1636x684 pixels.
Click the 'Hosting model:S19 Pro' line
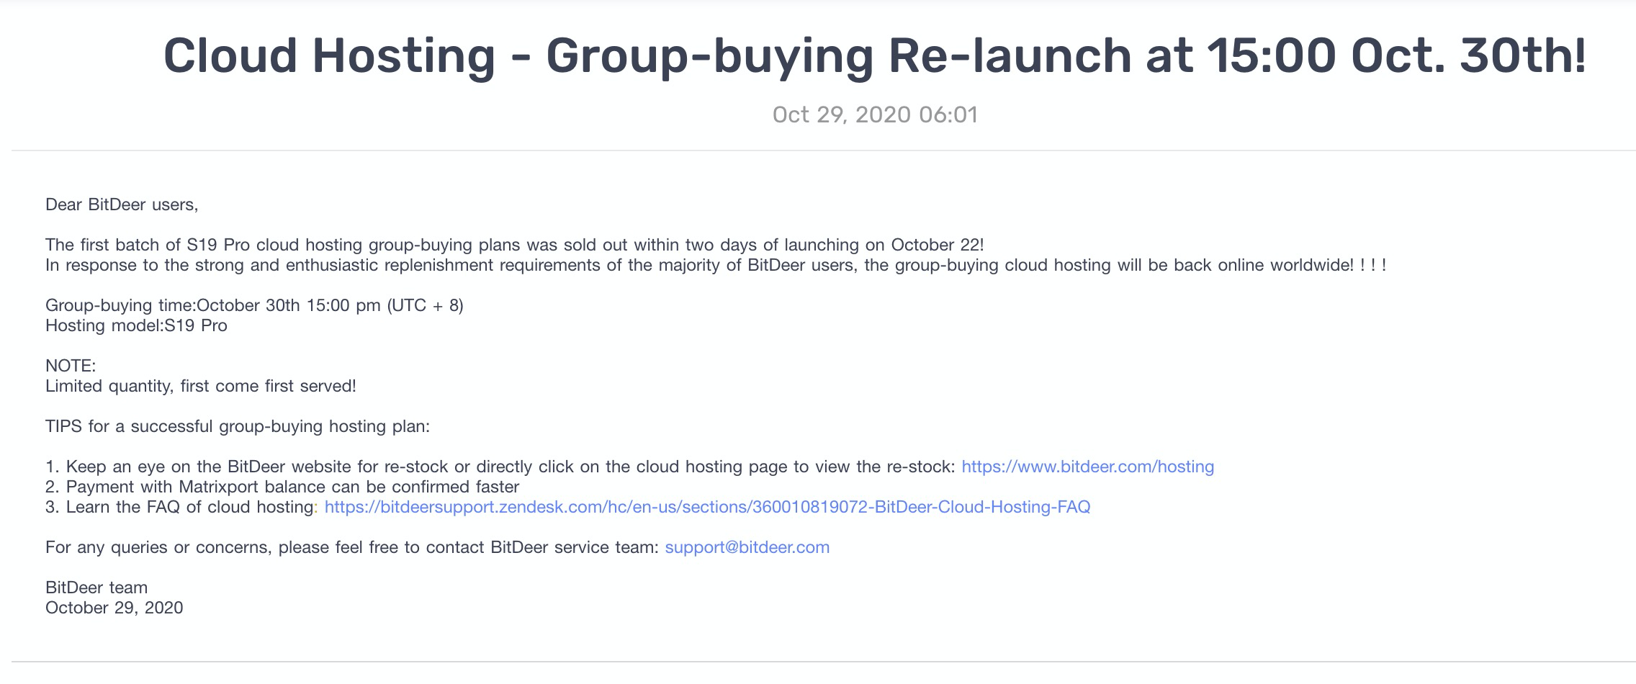click(136, 325)
